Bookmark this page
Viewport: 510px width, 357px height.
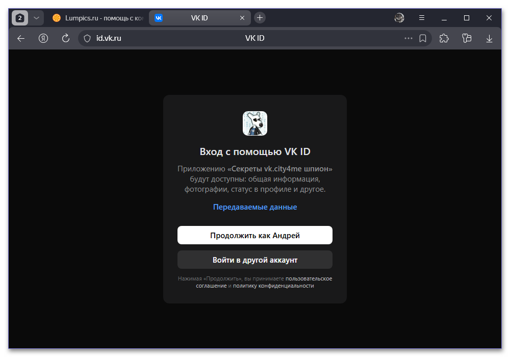point(423,38)
